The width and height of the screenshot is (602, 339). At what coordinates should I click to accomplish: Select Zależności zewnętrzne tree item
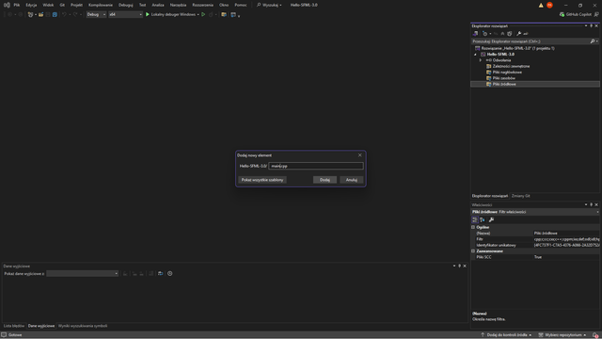coord(511,66)
